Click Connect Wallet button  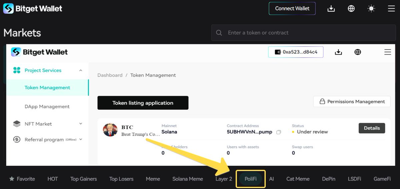point(292,9)
